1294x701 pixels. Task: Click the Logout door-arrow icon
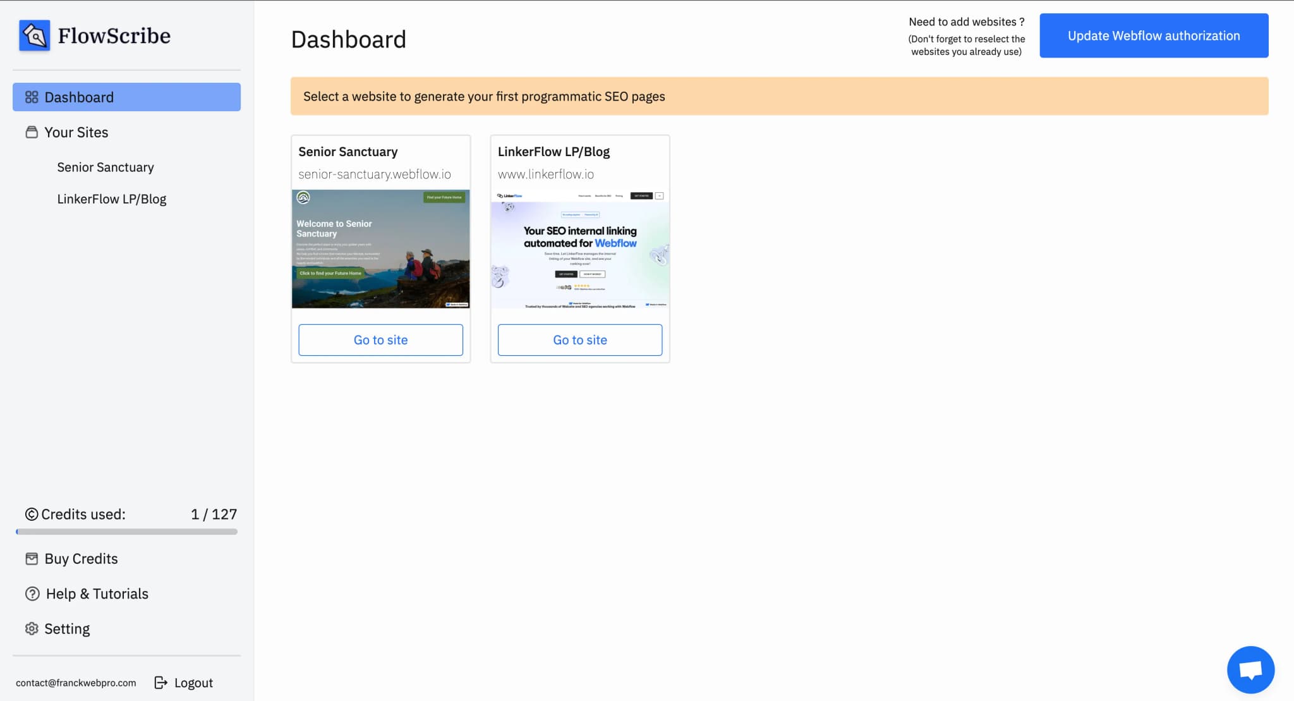point(161,683)
